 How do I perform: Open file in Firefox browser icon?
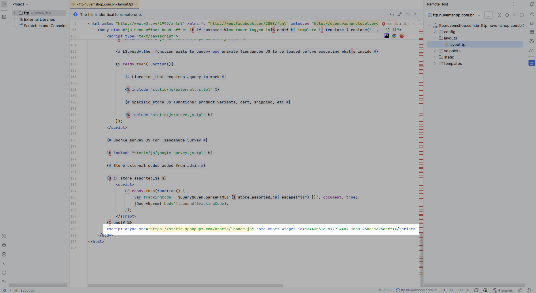pos(402,36)
